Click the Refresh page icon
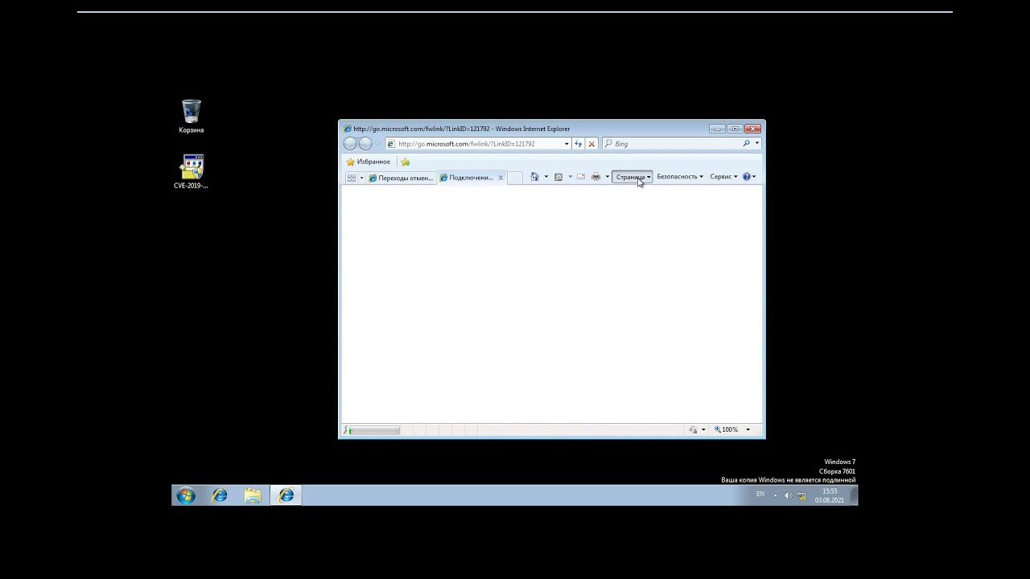 click(578, 144)
